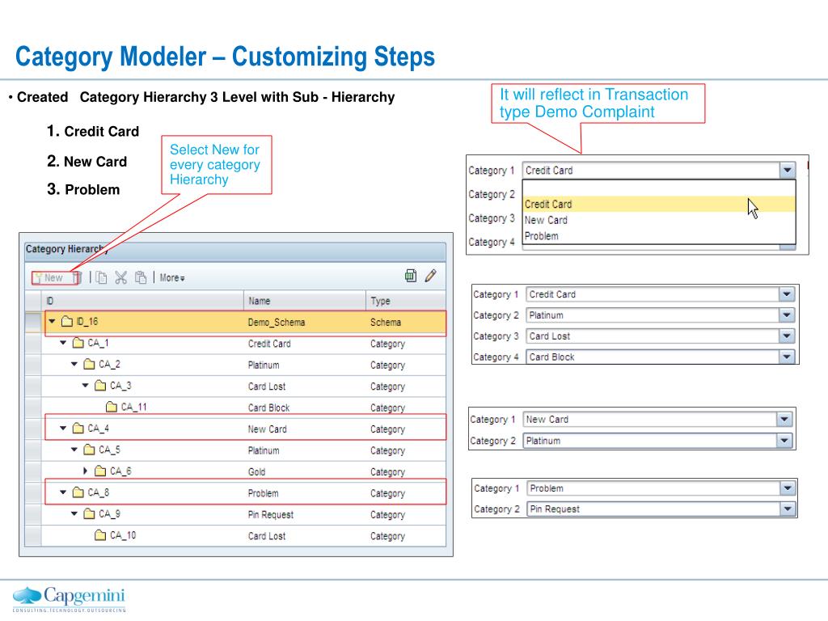The image size is (828, 621).
Task: Click the export to spreadsheet icon
Action: tap(410, 276)
